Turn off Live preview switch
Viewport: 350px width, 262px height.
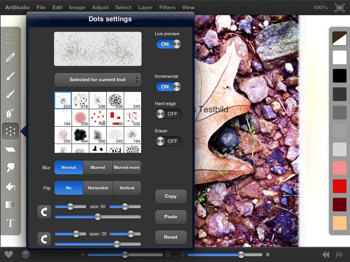[x=168, y=44]
